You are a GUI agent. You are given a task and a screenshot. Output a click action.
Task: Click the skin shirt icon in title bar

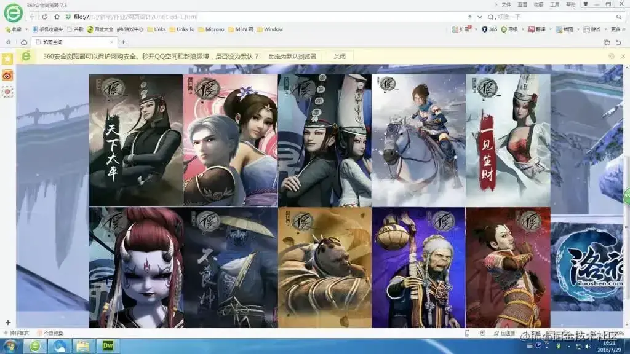(x=586, y=4)
